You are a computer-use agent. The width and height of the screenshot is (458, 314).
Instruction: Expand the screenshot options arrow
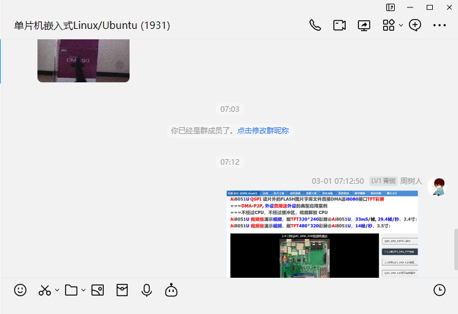coord(57,290)
